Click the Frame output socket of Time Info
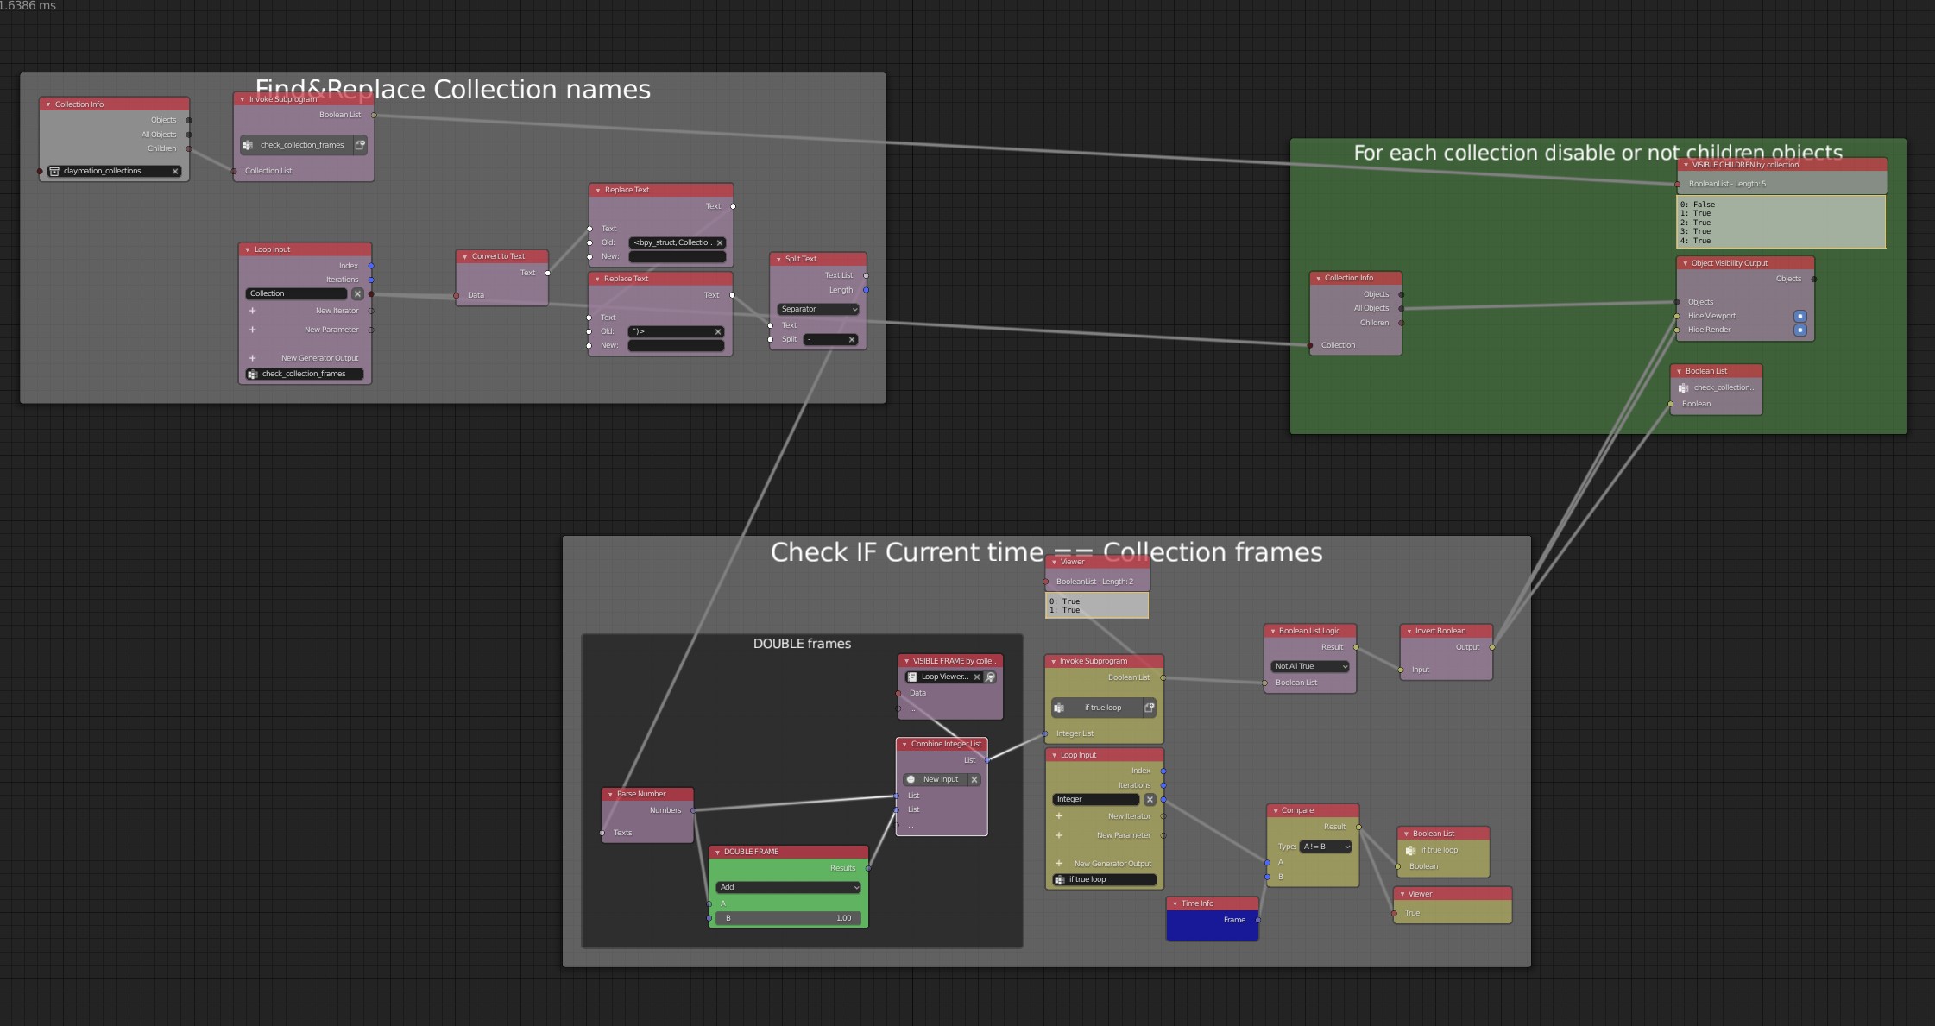The height and width of the screenshot is (1026, 1935). tap(1258, 920)
